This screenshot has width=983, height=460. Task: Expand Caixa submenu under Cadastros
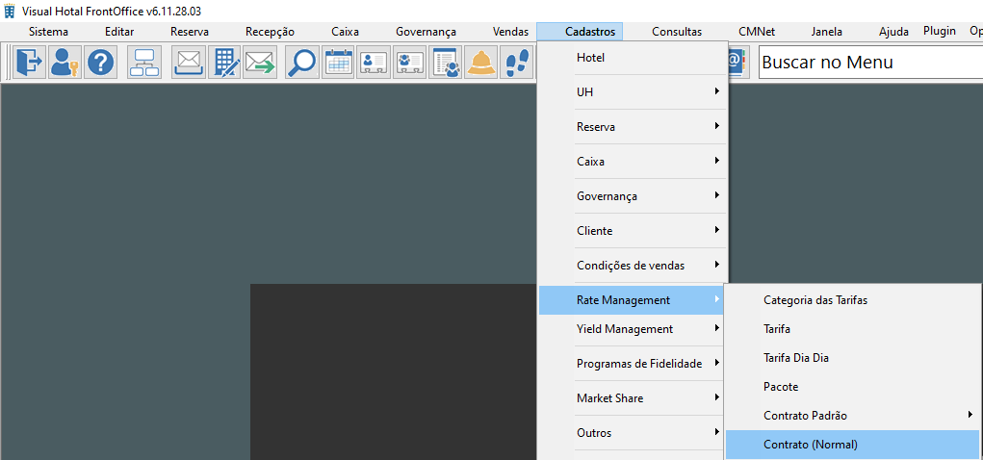click(x=633, y=161)
